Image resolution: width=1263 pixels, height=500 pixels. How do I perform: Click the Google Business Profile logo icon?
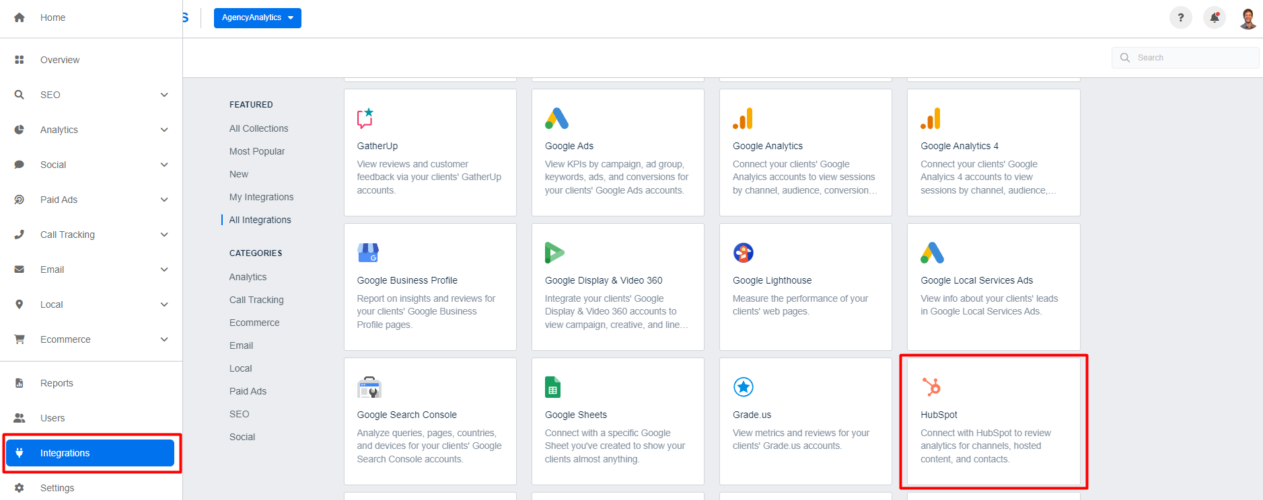[368, 253]
